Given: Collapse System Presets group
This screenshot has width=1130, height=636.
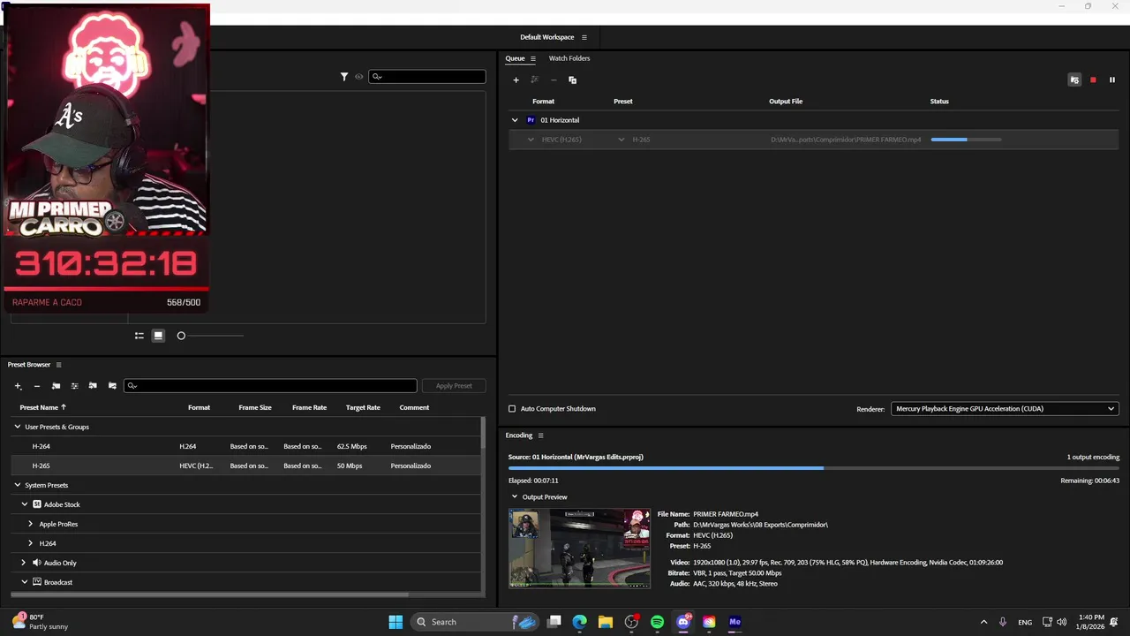Looking at the screenshot, I should coord(17,485).
